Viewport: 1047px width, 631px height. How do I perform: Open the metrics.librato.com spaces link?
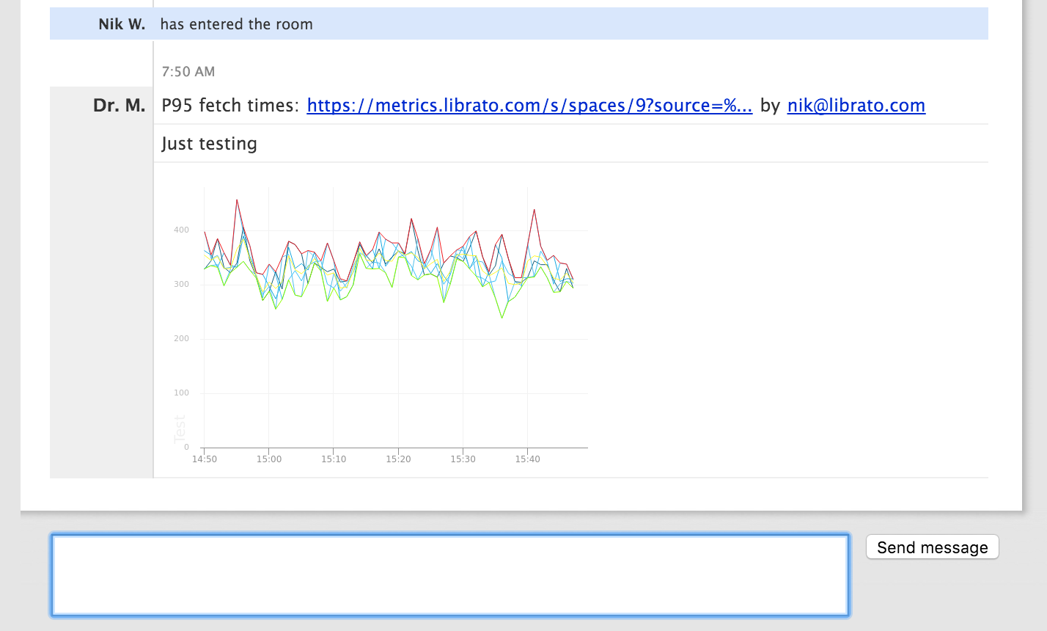[x=529, y=106]
